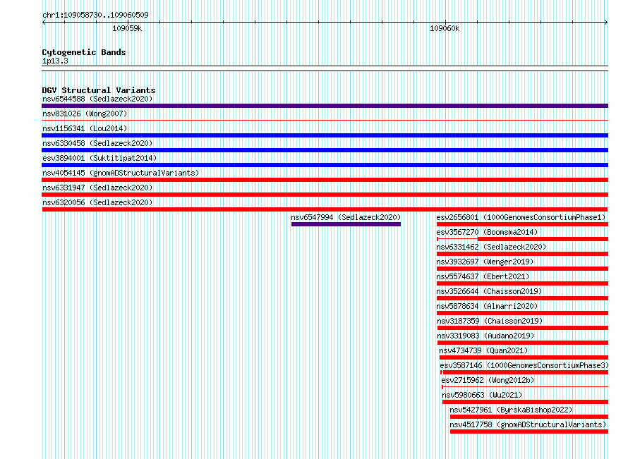
Task: Click the red bar under nsv4054145
Action: pos(325,180)
